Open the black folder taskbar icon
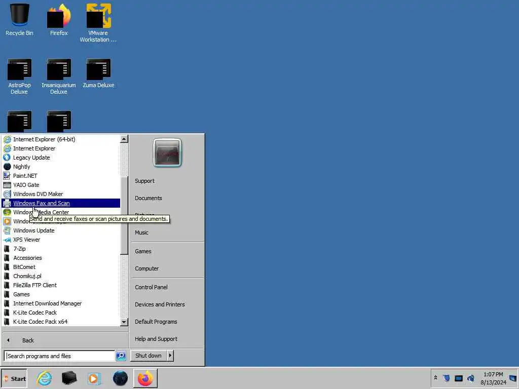The width and height of the screenshot is (519, 389). tap(69, 378)
